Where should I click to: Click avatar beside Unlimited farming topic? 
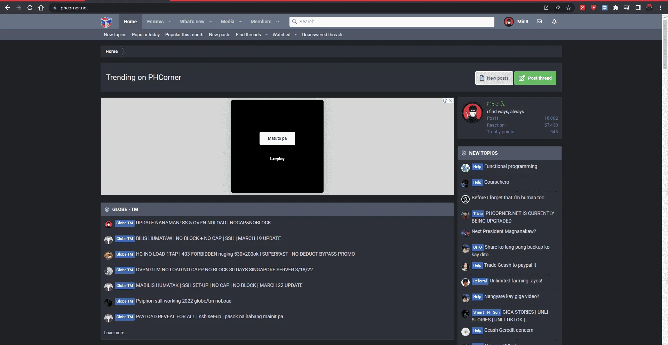pyautogui.click(x=466, y=282)
